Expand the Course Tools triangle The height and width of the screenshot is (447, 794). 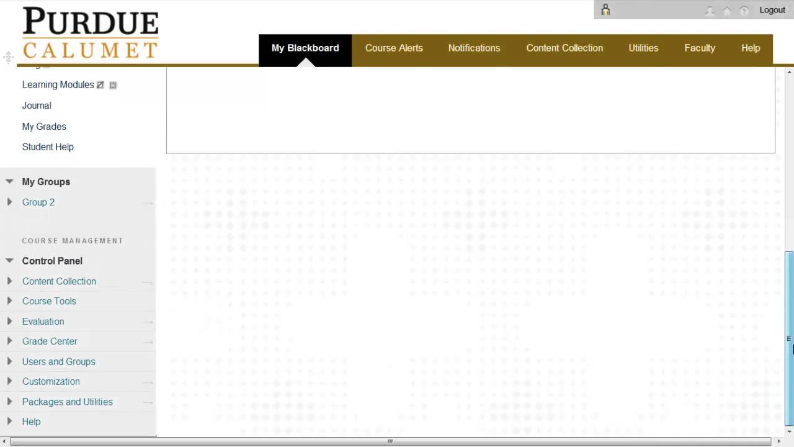point(9,300)
